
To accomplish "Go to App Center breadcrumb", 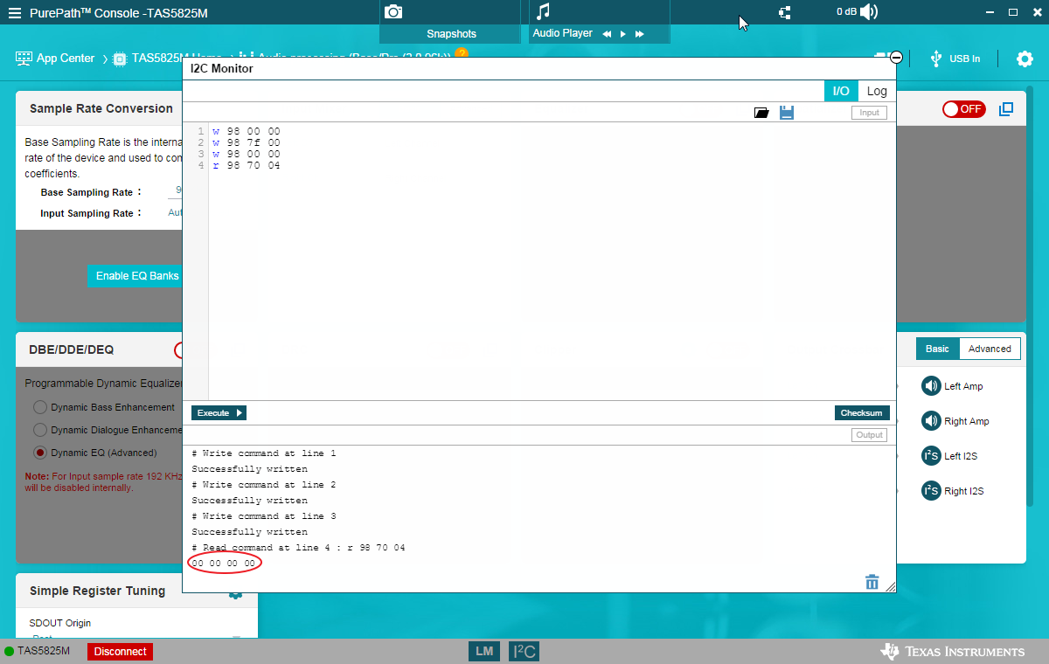I will pos(66,59).
